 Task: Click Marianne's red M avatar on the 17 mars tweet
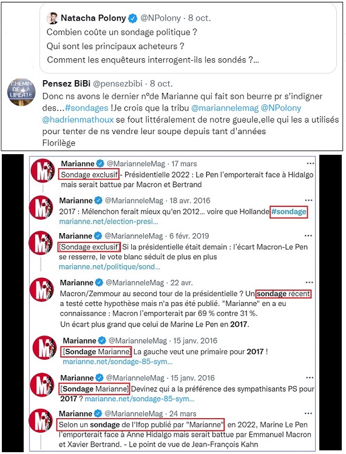[x=43, y=171]
